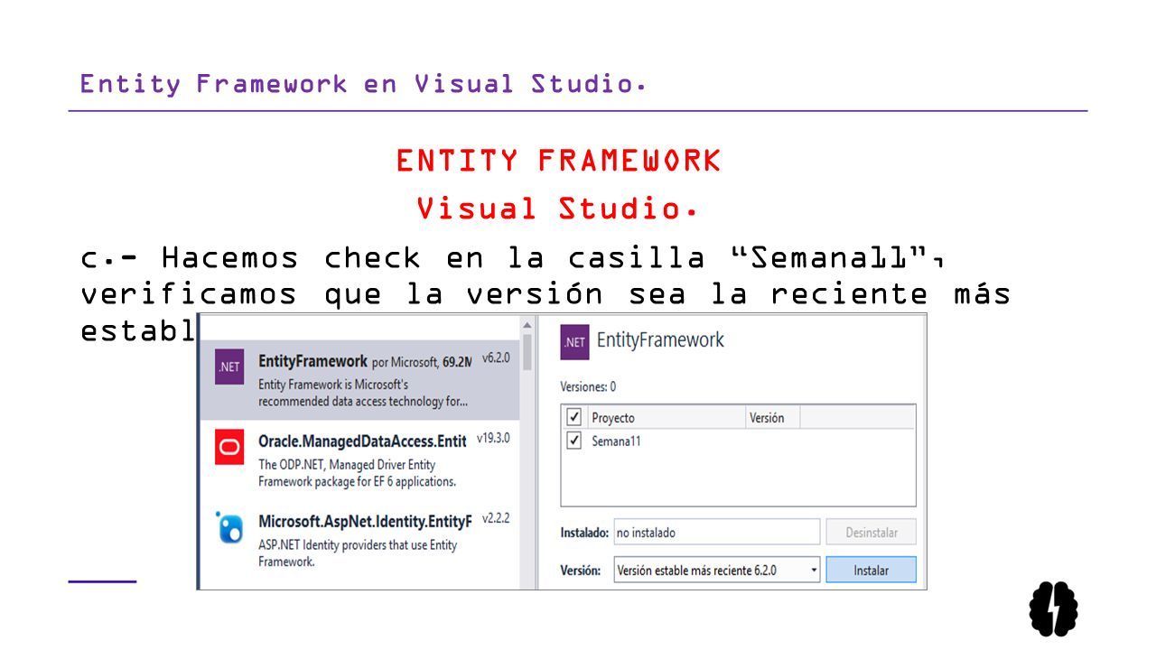
Task: Select the Microsoft.AspNet.Identity.EntityF package row
Action: point(359,540)
